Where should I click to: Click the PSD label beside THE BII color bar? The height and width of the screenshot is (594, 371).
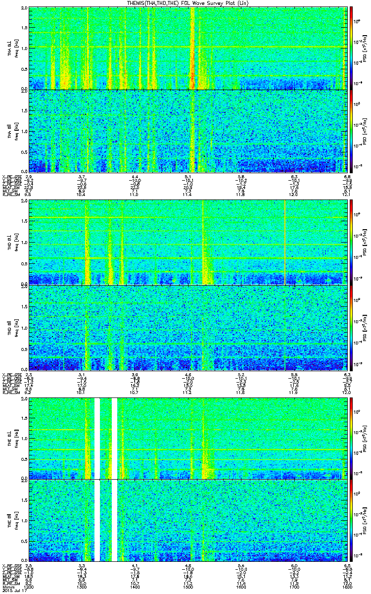point(365,521)
